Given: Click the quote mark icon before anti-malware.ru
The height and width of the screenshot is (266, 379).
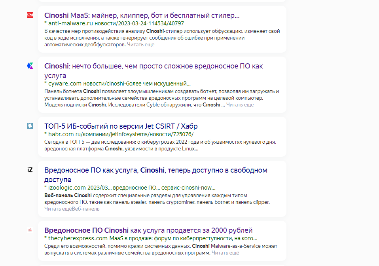Looking at the screenshot, I should click(x=45, y=23).
